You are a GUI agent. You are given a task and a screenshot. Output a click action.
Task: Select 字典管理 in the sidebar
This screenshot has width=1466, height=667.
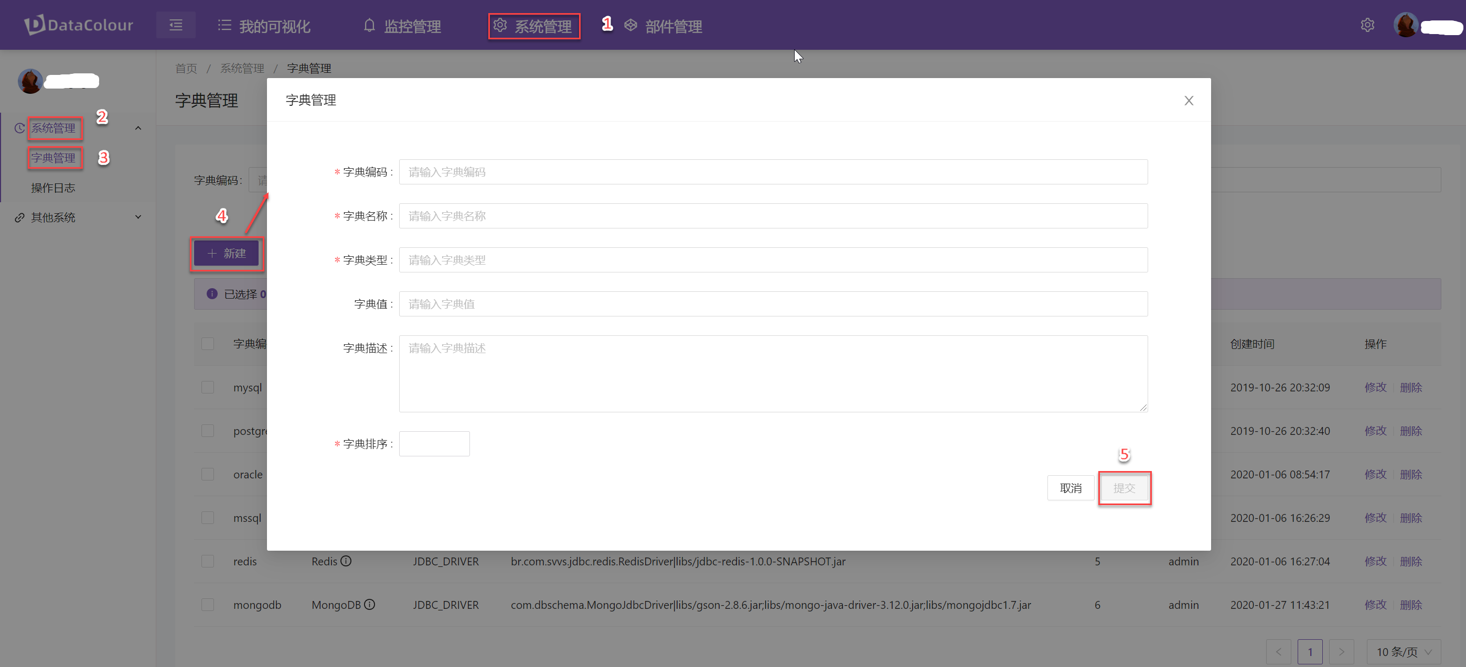[53, 158]
